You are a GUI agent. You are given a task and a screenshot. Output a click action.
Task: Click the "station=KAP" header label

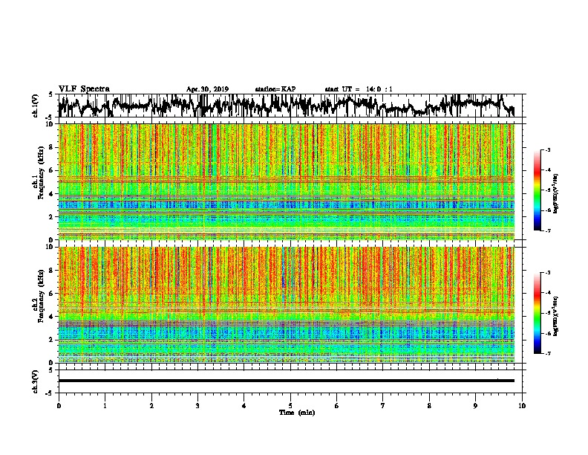pyautogui.click(x=275, y=89)
